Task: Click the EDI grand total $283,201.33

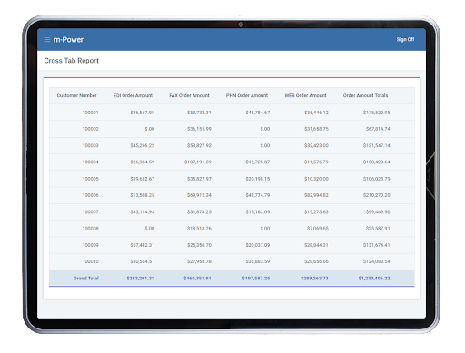Action: tap(141, 279)
